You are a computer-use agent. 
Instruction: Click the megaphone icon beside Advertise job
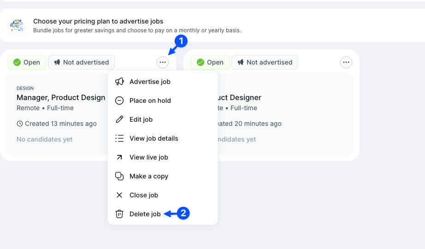119,82
